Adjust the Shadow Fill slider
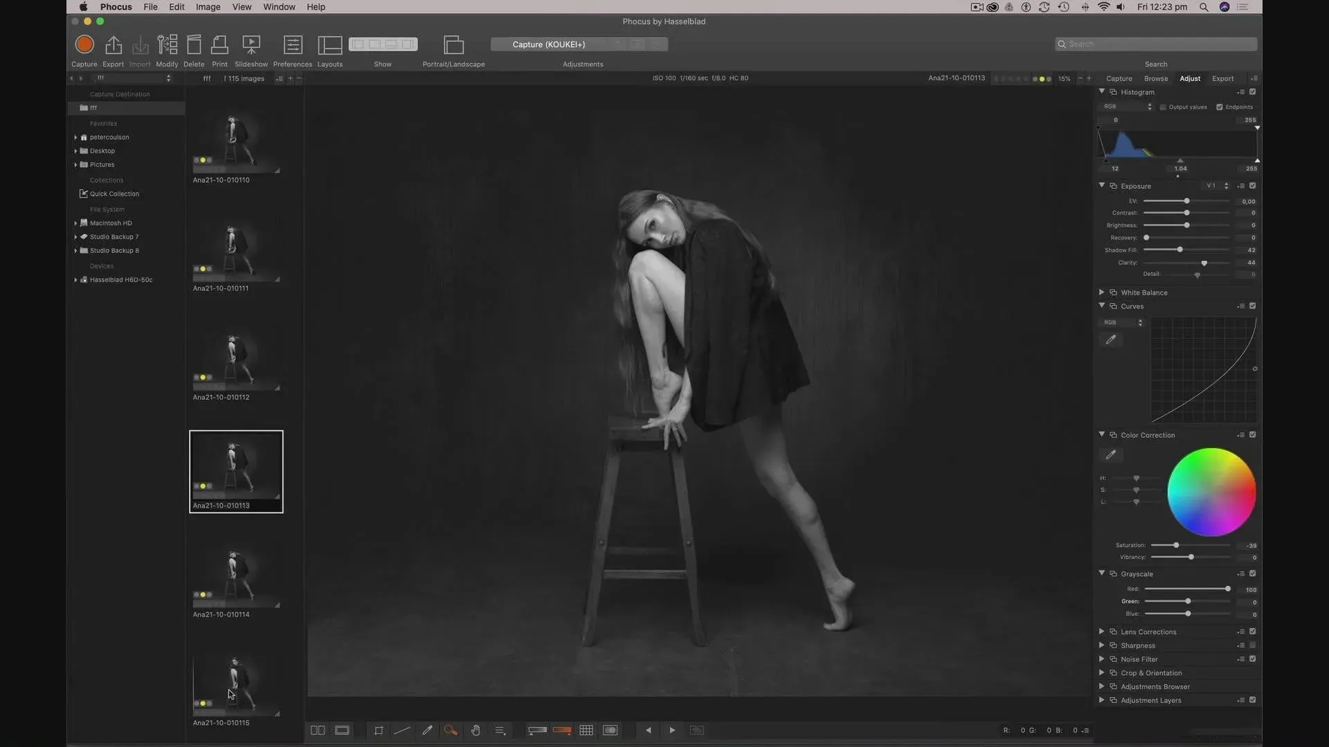Viewport: 1329px width, 747px height. [x=1179, y=250]
